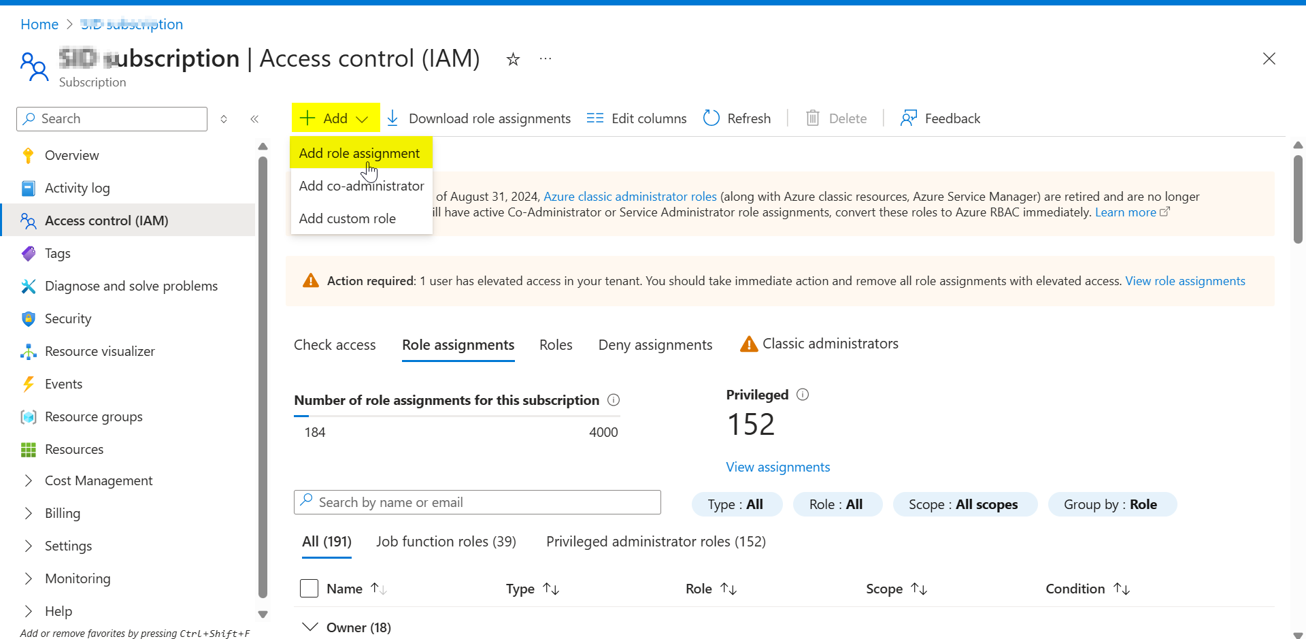The image size is (1306, 639).
Task: Select Add role assignment menu item
Action: [361, 153]
